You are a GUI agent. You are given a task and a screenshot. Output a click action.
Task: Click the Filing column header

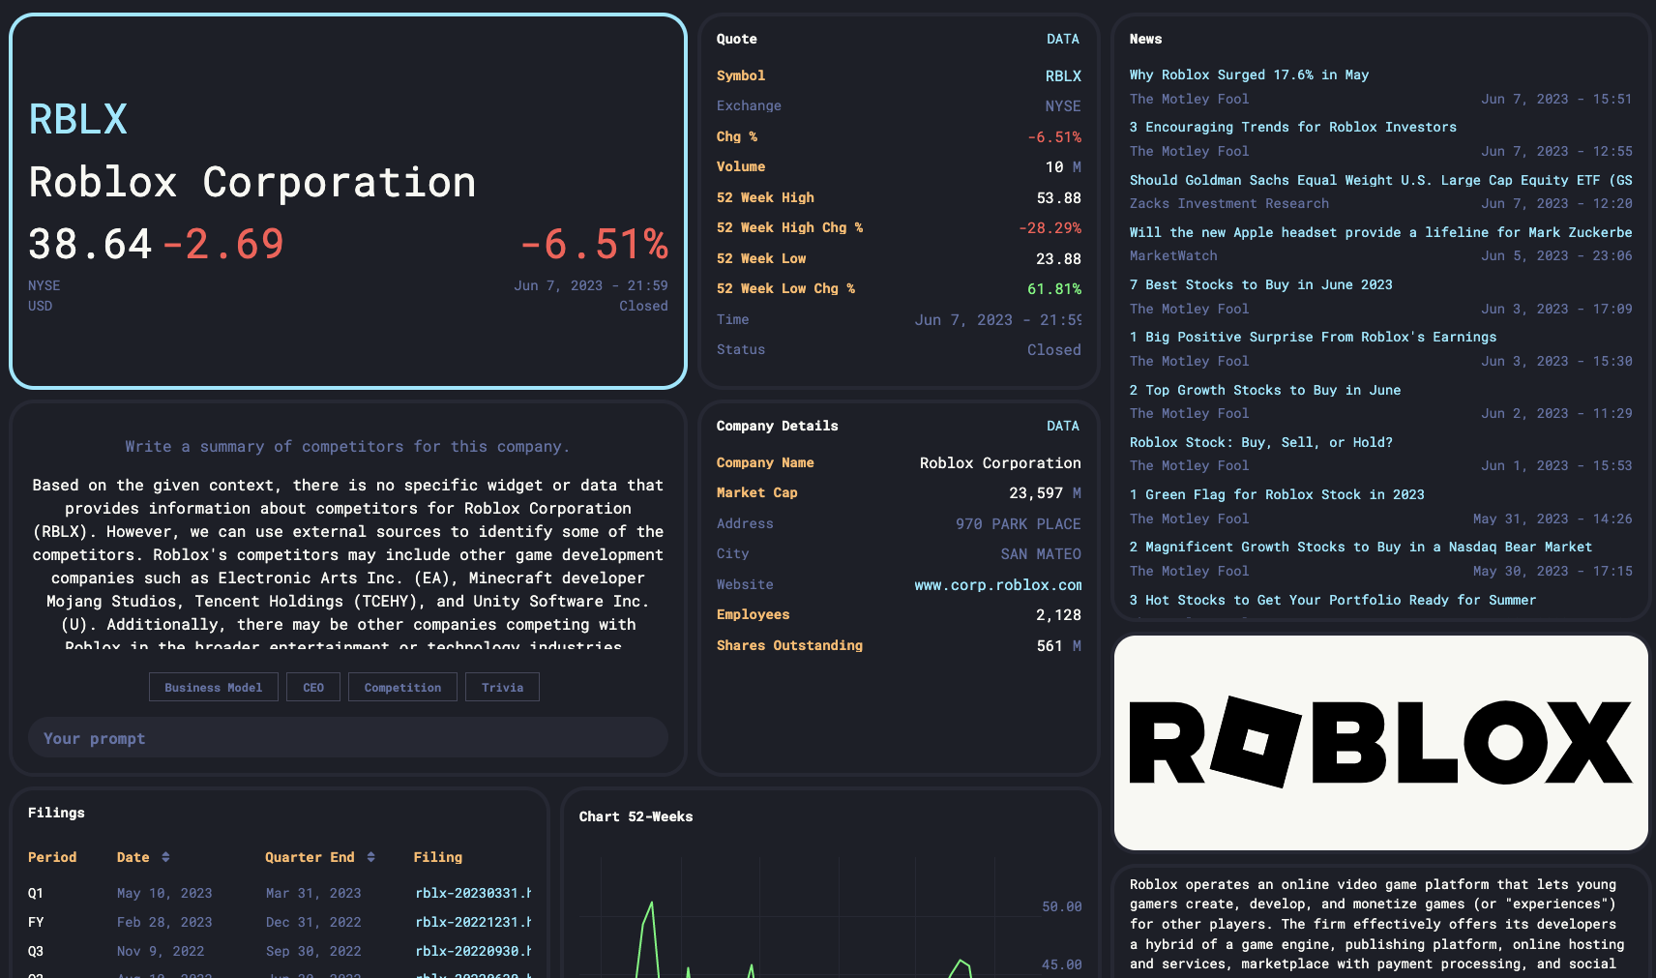437,857
